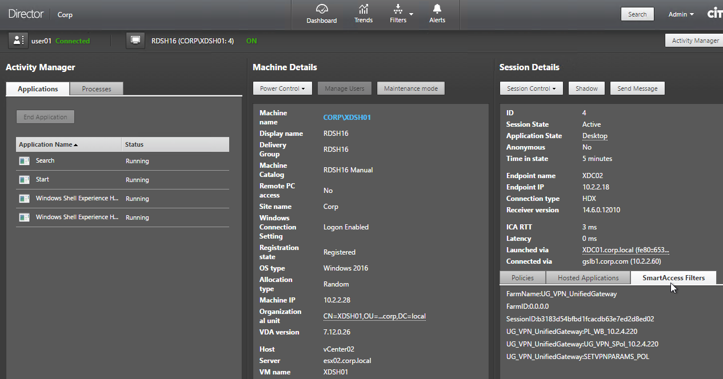This screenshot has width=723, height=379.
Task: Click the SETVPNPARAMS_POL filter entry
Action: coord(578,357)
